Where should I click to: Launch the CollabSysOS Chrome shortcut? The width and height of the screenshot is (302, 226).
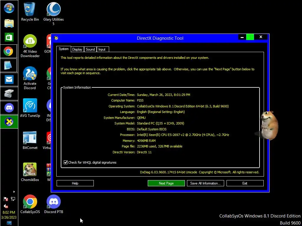coord(30,204)
